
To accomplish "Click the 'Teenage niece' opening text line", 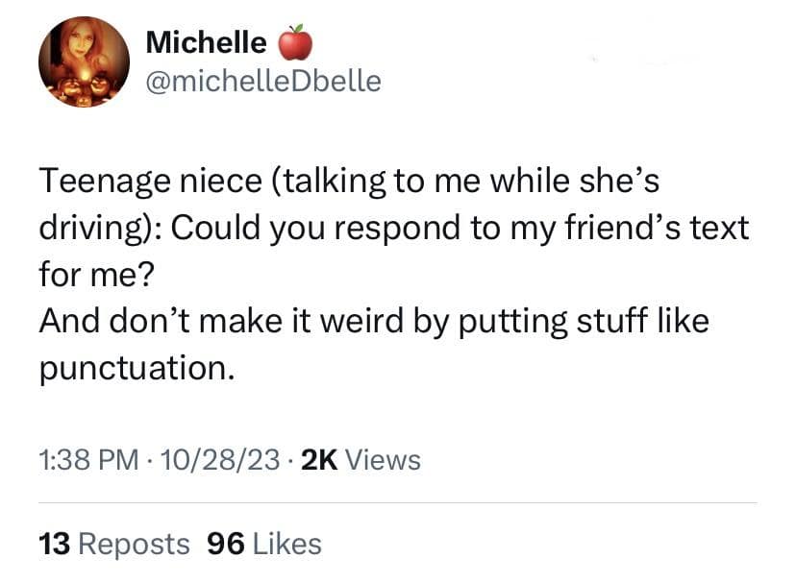I will 348,182.
